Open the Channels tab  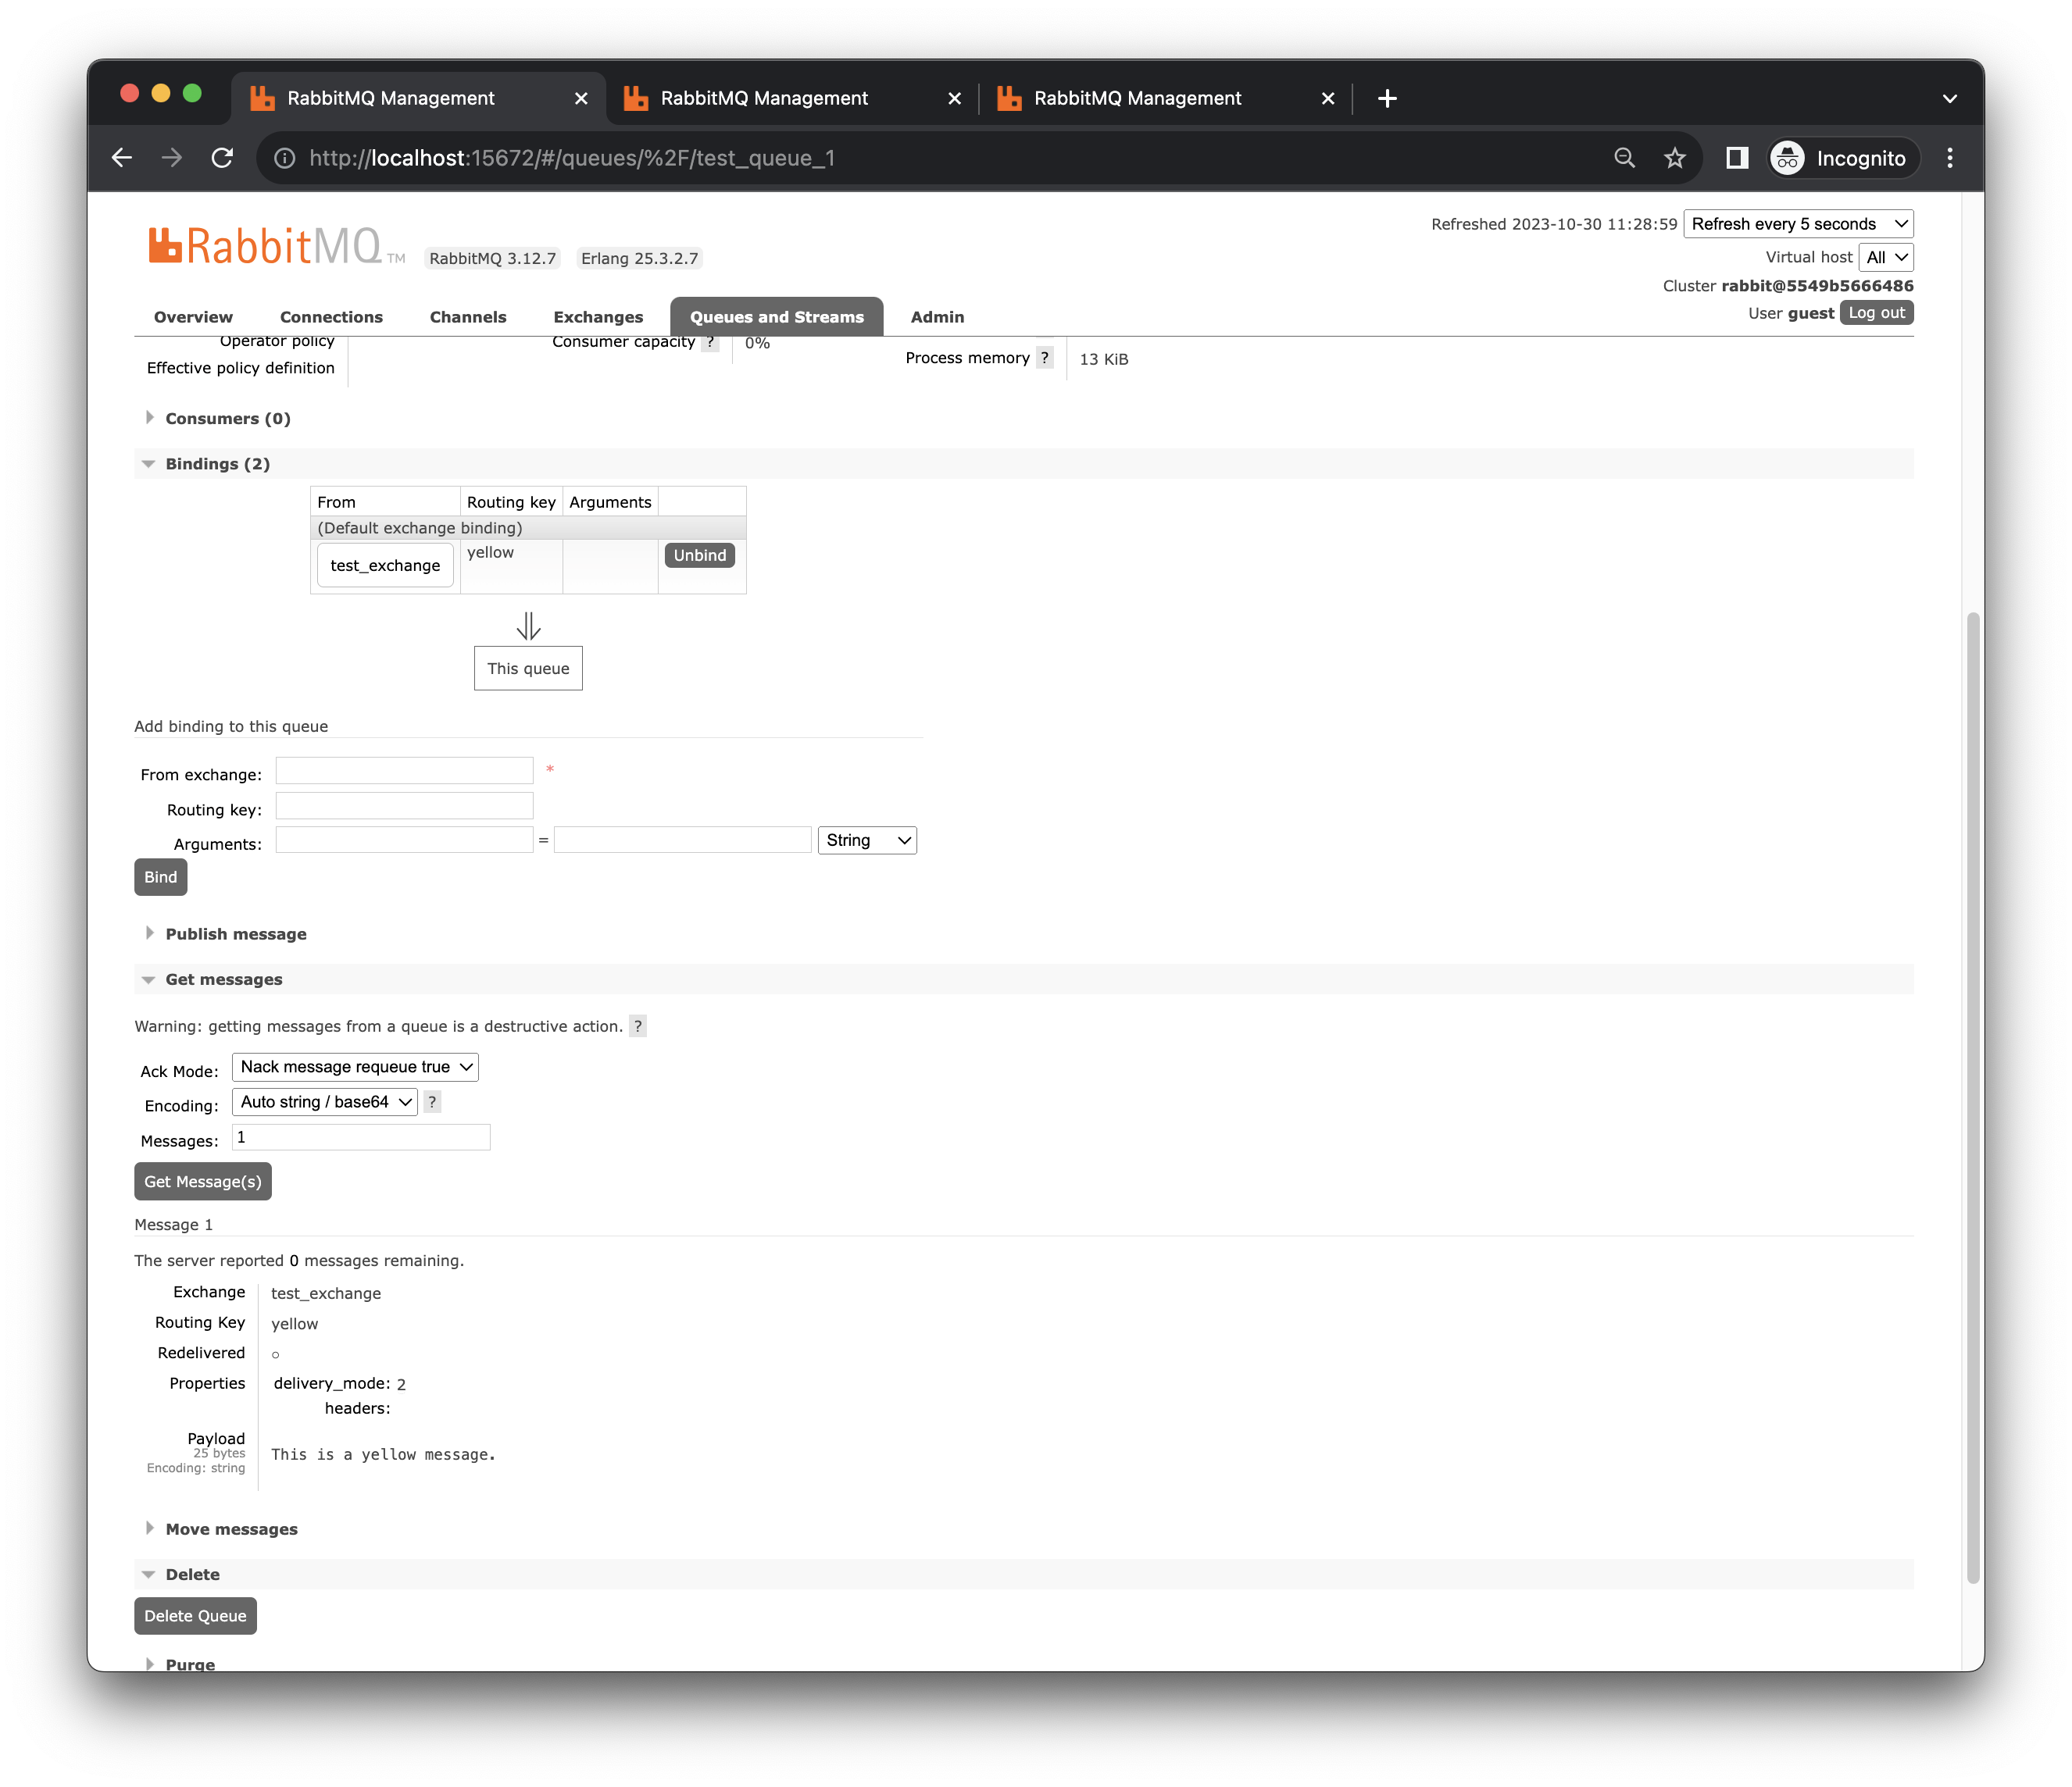coord(468,317)
